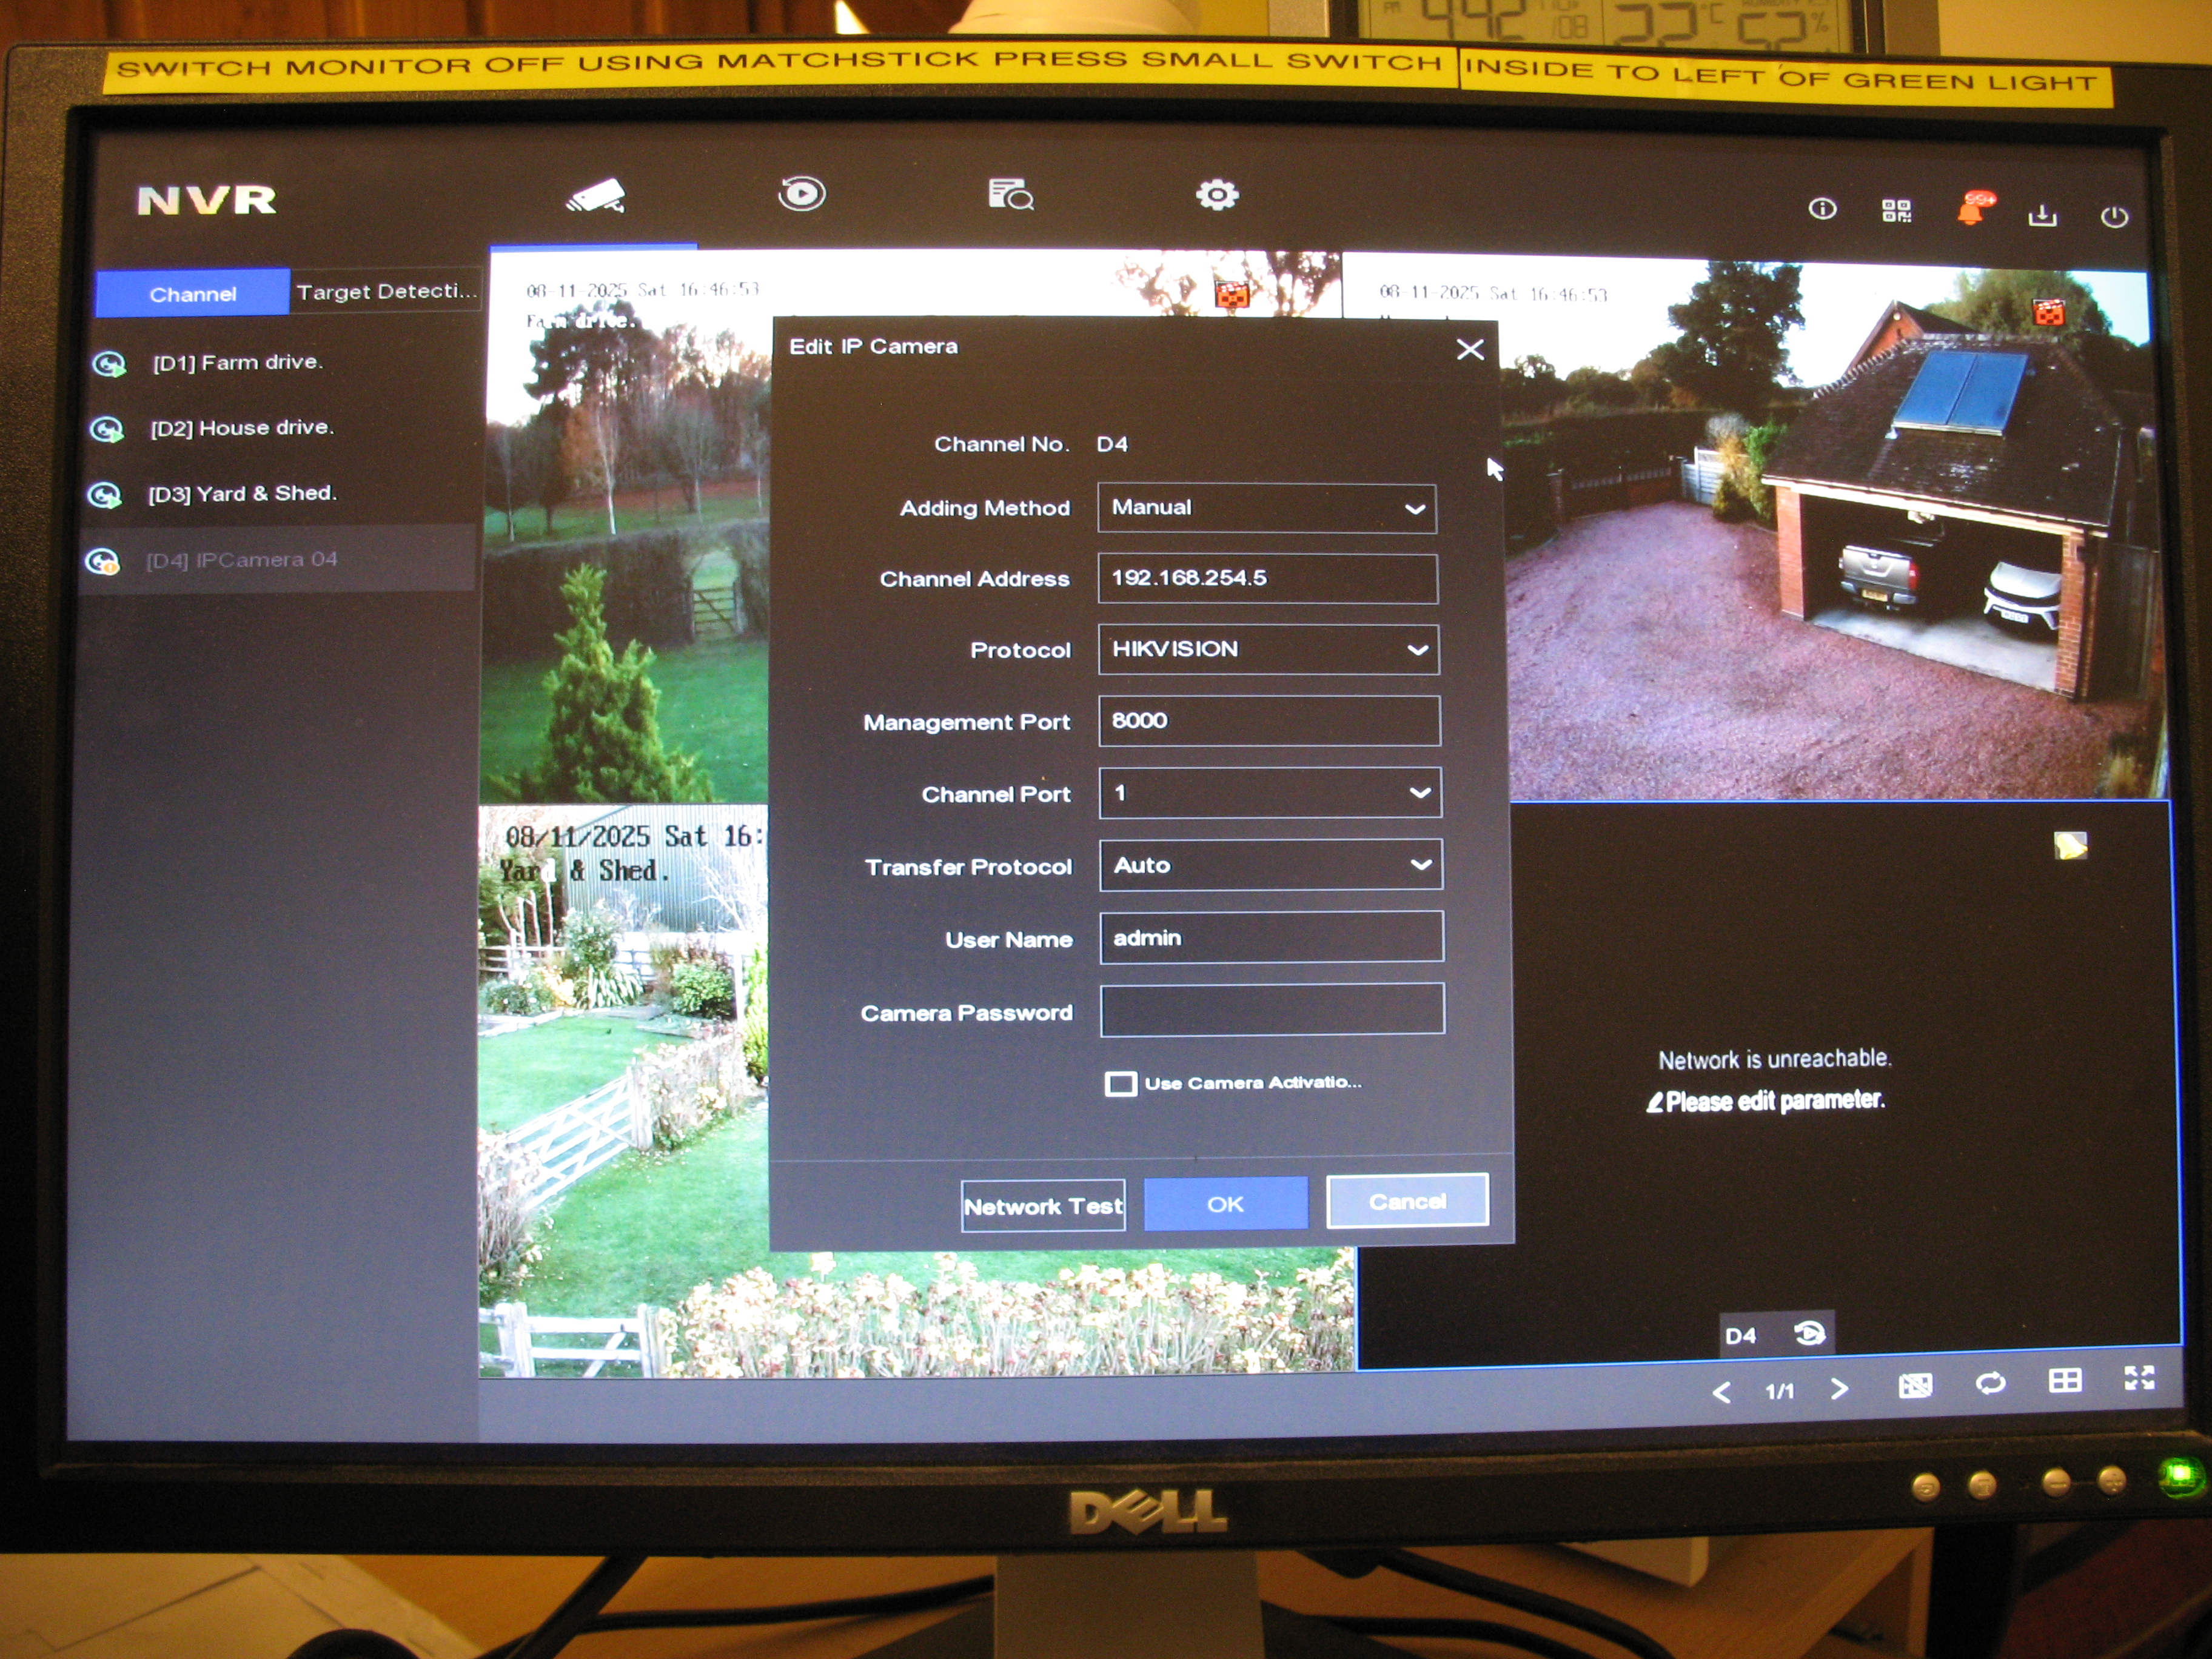Select the Channel tab
2212x1659 pixels.
coord(193,294)
